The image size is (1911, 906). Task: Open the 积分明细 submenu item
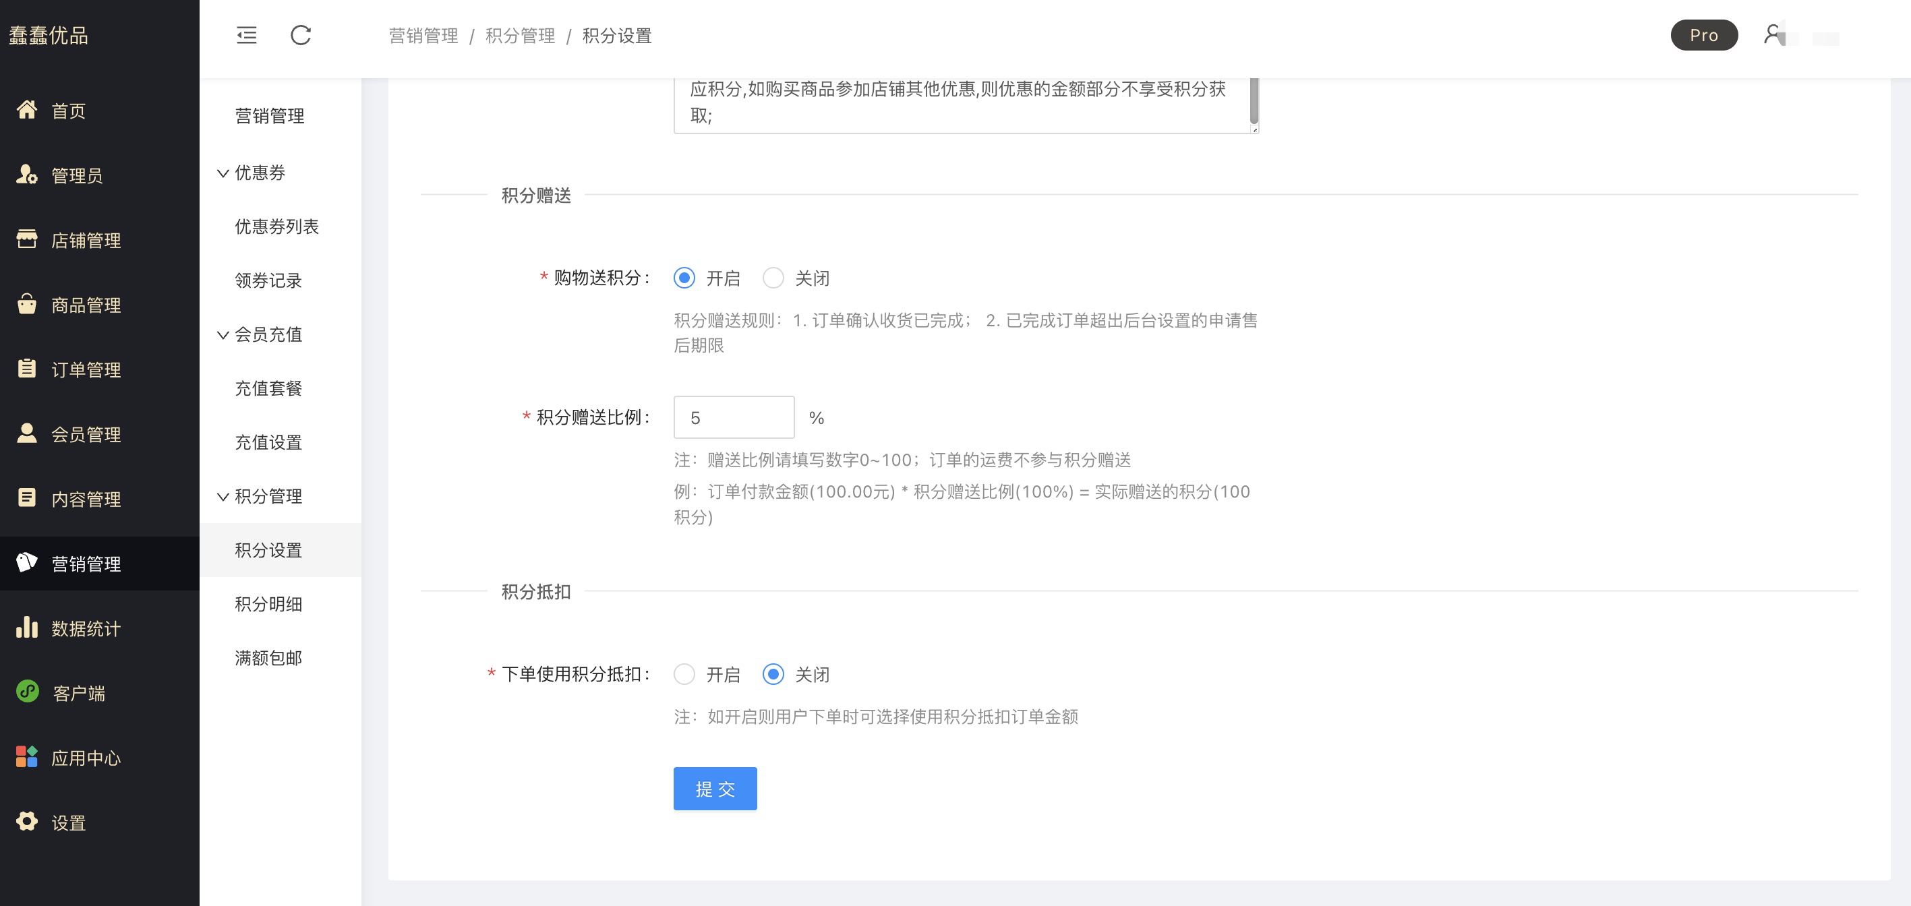point(268,603)
